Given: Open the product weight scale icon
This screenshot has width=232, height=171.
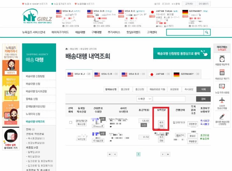Looking at the screenshot, I should 222,59.
